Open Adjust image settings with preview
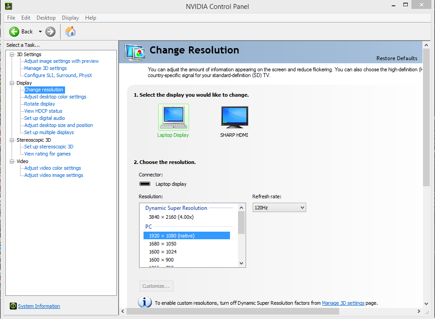 pos(62,61)
